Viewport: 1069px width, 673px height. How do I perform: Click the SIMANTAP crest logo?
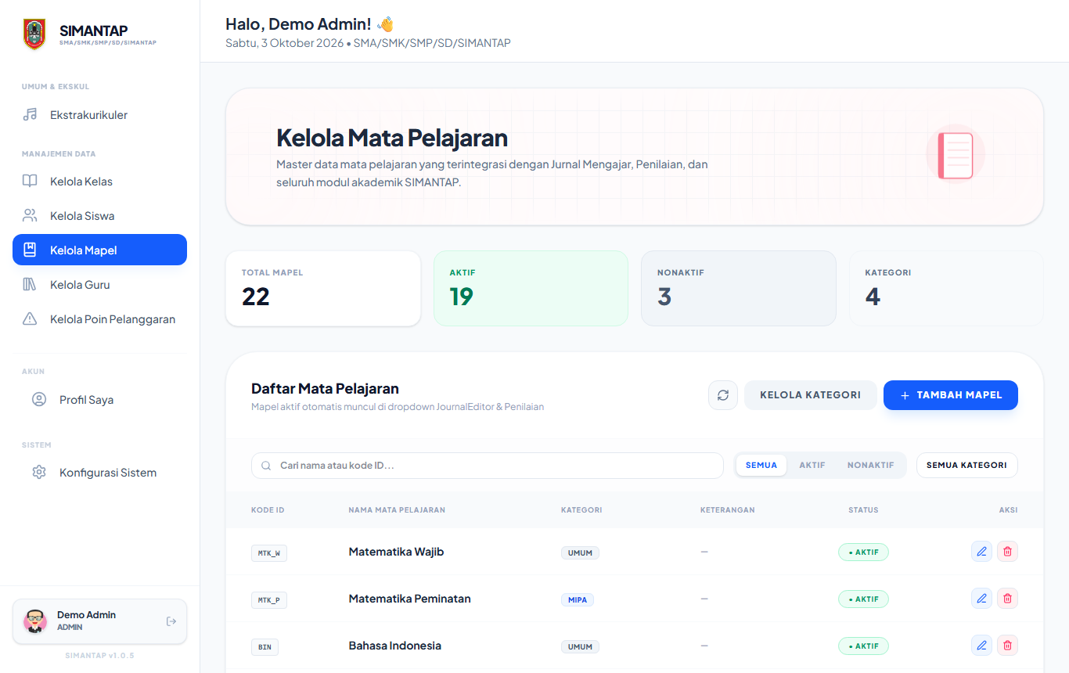pyautogui.click(x=34, y=34)
